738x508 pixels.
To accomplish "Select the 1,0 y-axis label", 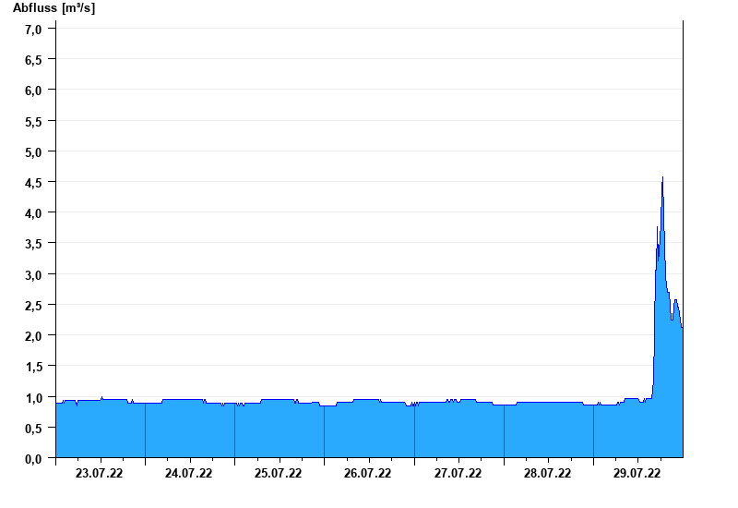I will point(33,398).
